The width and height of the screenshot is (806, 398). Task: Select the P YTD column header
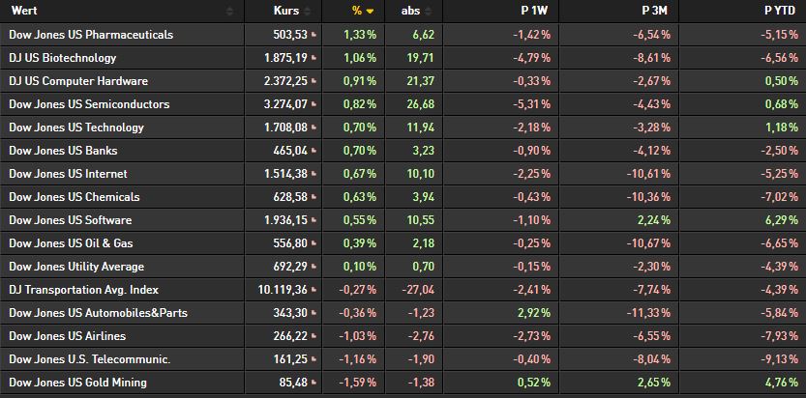tap(781, 11)
